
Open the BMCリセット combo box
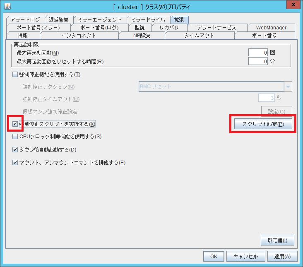(211, 87)
